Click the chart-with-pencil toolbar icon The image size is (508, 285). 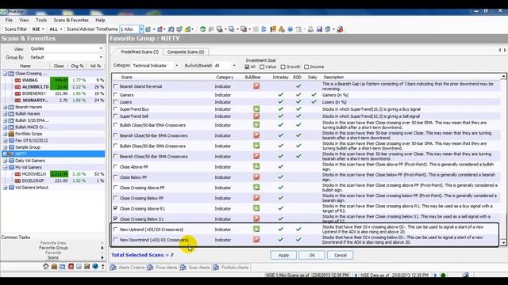171,29
